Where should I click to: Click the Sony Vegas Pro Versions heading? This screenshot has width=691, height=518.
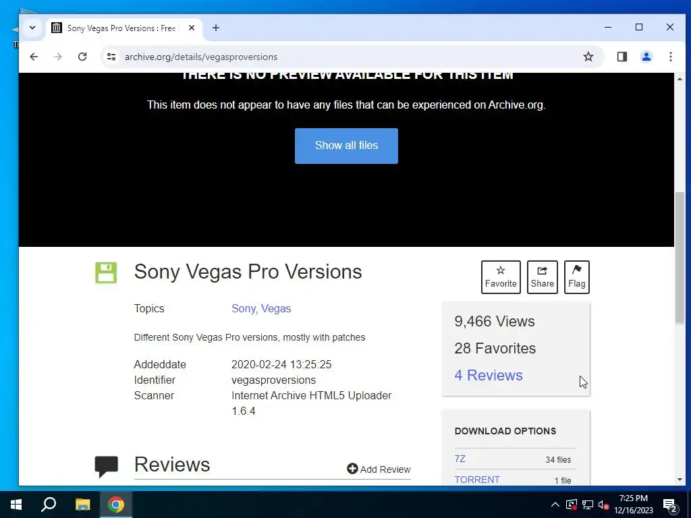tap(248, 271)
